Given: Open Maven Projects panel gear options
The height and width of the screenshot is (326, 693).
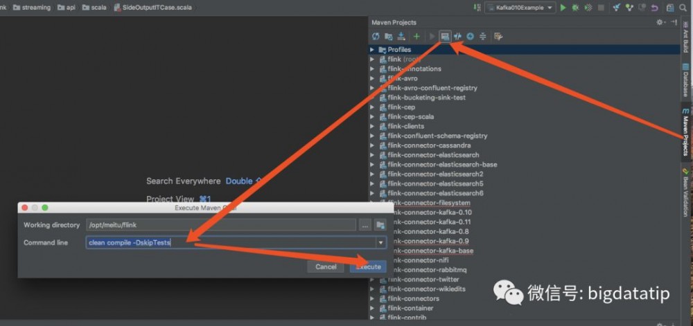Looking at the screenshot, I should point(660,22).
